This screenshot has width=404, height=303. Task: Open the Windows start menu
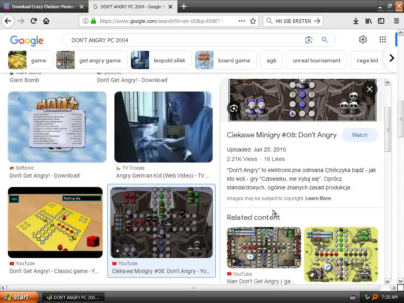(19, 297)
